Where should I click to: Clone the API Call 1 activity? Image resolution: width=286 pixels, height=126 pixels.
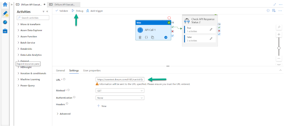click(153, 37)
